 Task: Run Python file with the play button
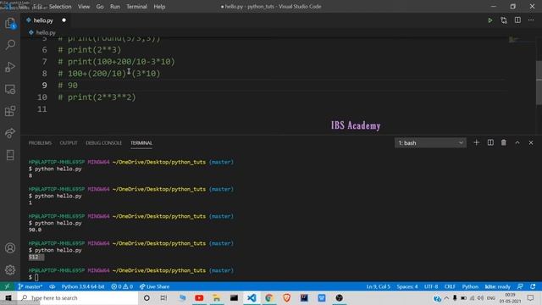(489, 20)
